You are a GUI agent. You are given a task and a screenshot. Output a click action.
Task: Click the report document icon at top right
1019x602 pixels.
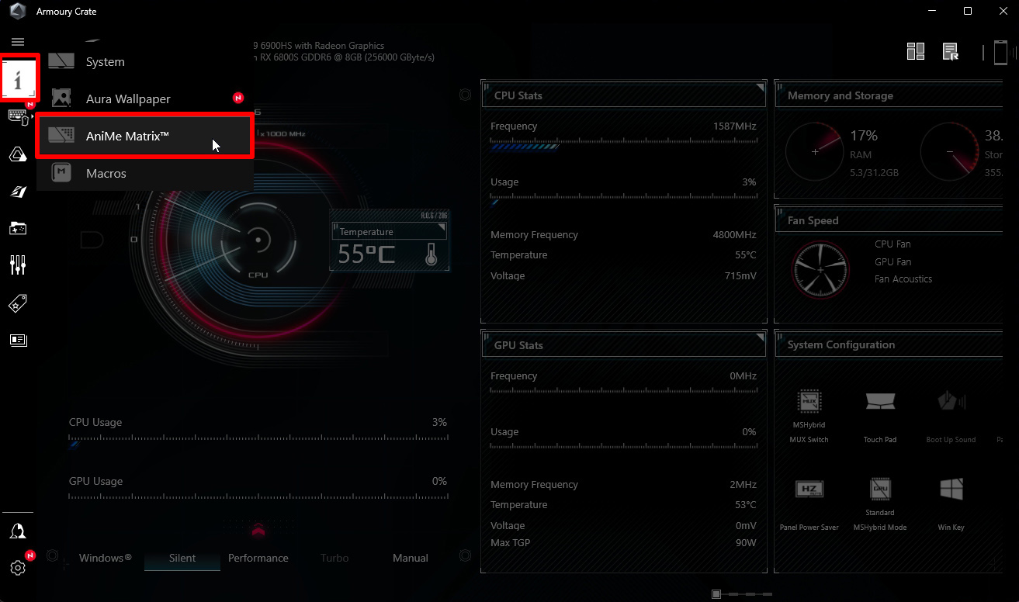click(x=951, y=52)
